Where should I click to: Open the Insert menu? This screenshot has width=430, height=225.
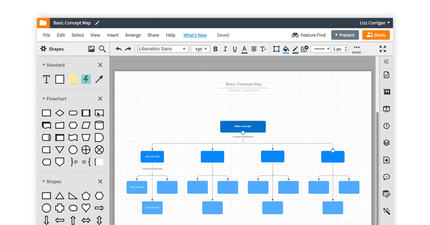(113, 35)
